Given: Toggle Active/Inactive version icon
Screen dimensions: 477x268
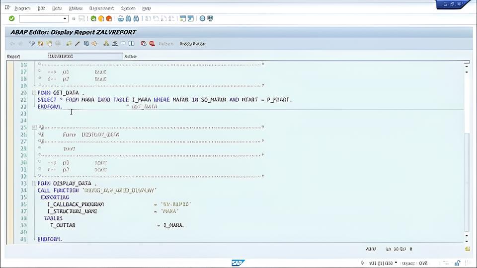Looking at the screenshot, I should tap(40, 44).
